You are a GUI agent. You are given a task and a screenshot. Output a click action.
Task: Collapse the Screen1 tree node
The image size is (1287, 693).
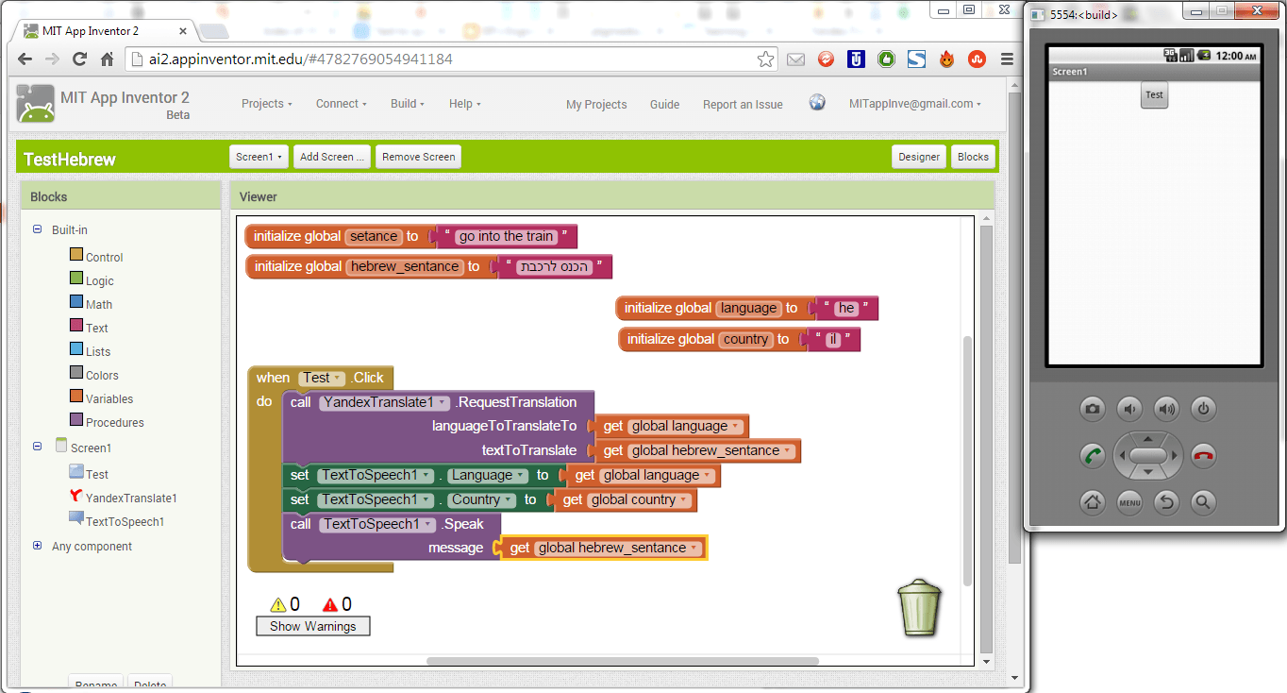38,447
